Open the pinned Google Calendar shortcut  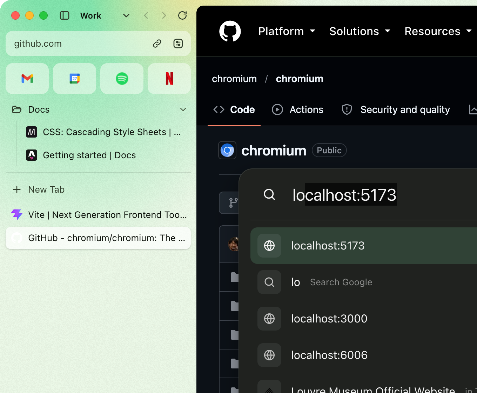coord(75,79)
